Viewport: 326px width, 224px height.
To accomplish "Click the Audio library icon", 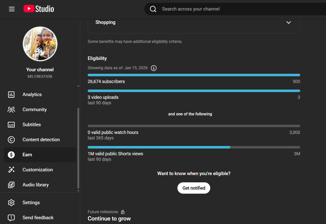I will pyautogui.click(x=11, y=185).
